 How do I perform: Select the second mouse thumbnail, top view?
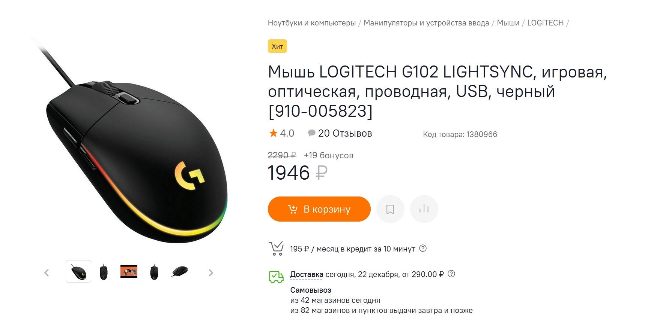pos(104,272)
